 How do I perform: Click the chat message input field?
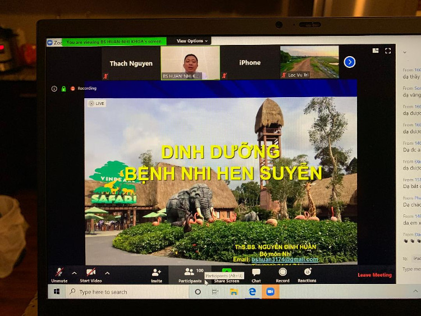(x=411, y=269)
